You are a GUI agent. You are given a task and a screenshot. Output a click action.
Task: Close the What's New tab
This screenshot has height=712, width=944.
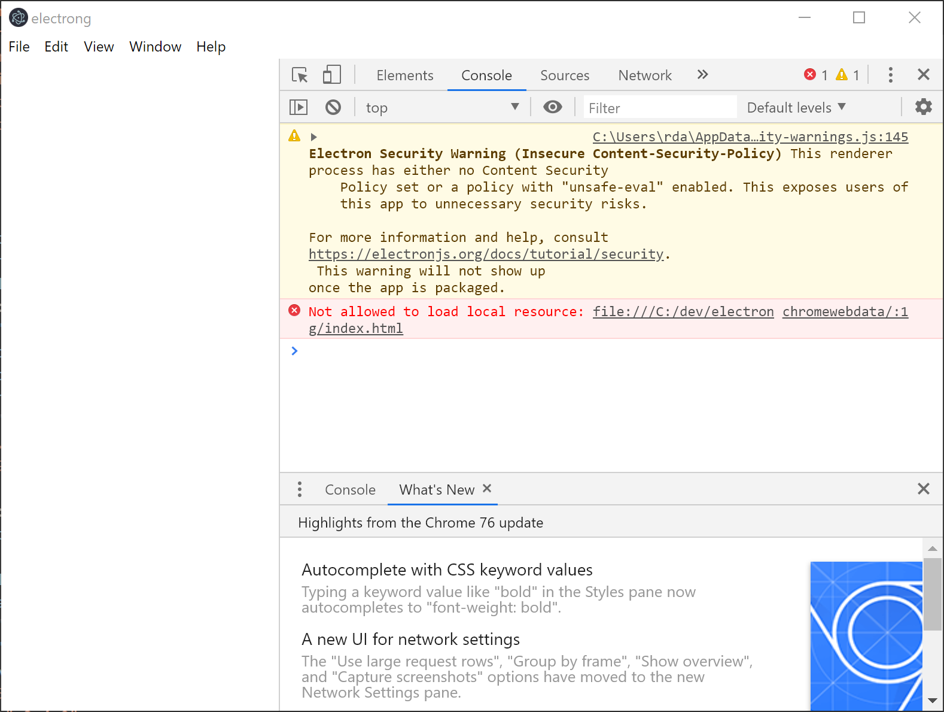click(487, 489)
